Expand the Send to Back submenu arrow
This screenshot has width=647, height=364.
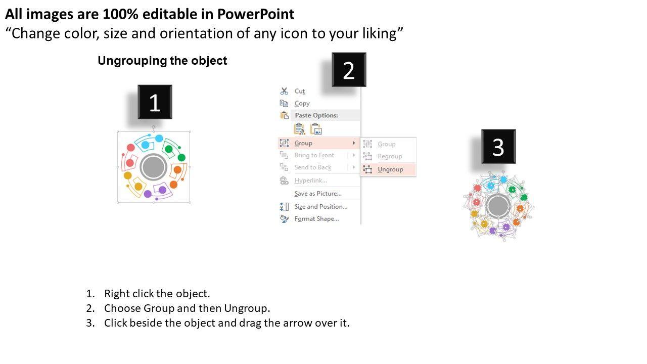click(x=354, y=167)
